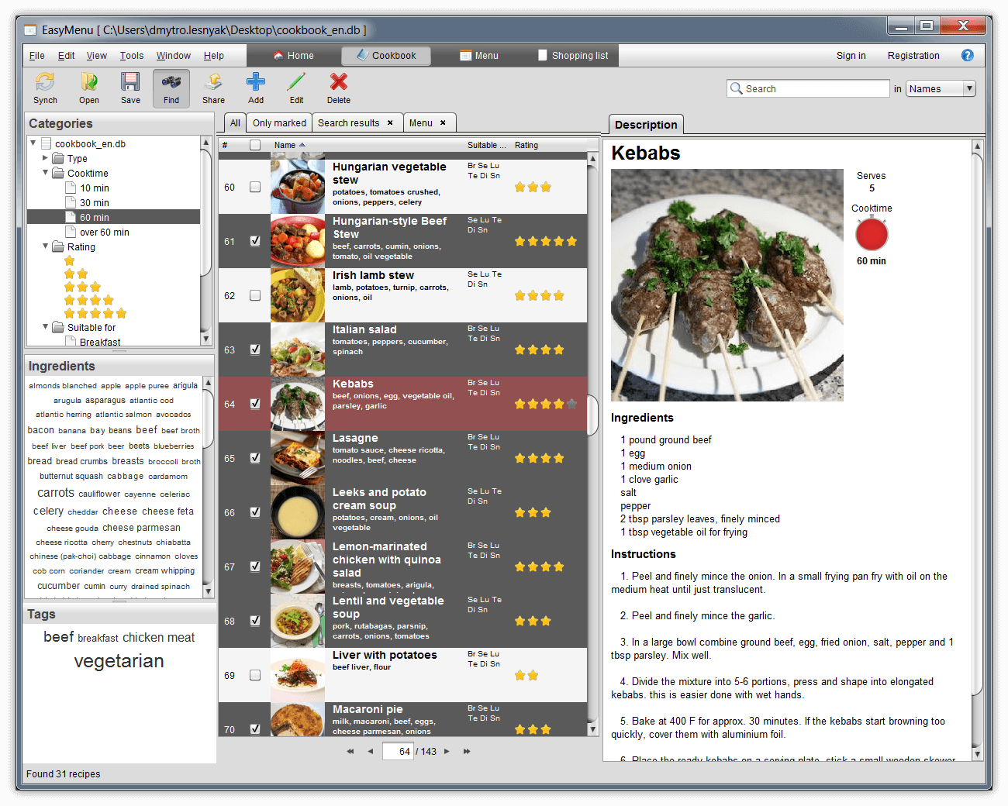Viewport: 1008px width, 806px height.
Task: Go to the last recipe arrow
Action: coord(467,751)
